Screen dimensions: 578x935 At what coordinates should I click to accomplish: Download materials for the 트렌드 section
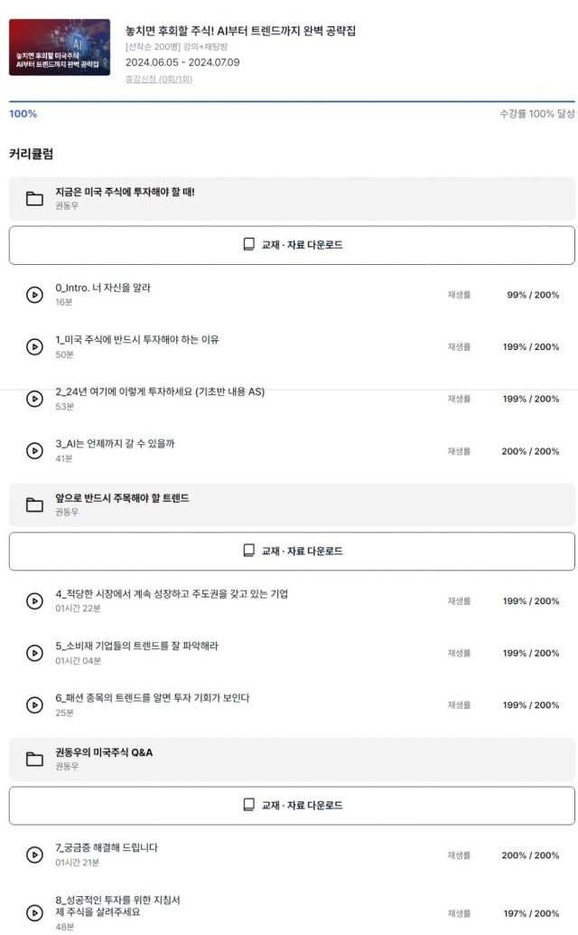[292, 551]
